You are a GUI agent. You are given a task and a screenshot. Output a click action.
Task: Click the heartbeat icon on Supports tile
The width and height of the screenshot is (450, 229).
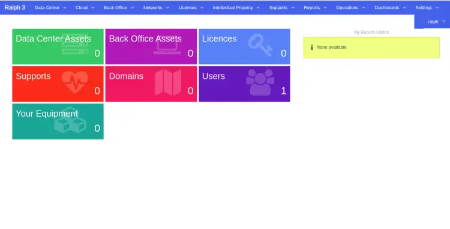75,82
